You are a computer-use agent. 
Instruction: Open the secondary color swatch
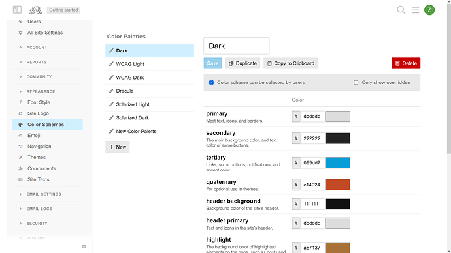[338, 138]
